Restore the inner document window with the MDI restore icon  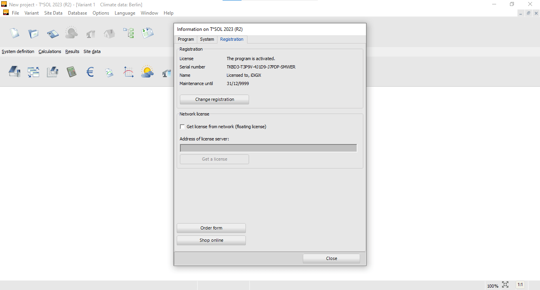pyautogui.click(x=528, y=13)
